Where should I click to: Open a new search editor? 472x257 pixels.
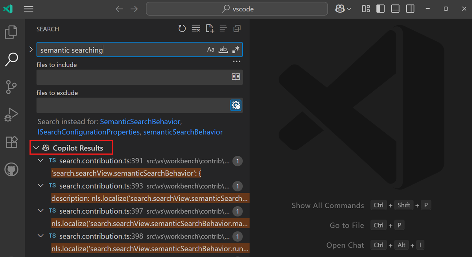click(210, 29)
